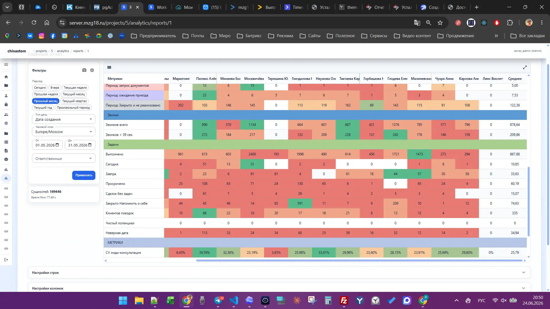Select the Текущий месяц period chip
This screenshot has height=309, width=550.
[74, 94]
